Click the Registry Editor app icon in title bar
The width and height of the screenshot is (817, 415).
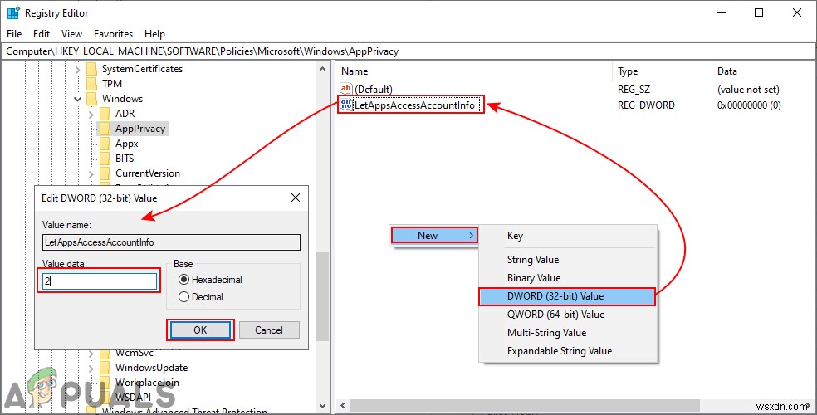(13, 13)
